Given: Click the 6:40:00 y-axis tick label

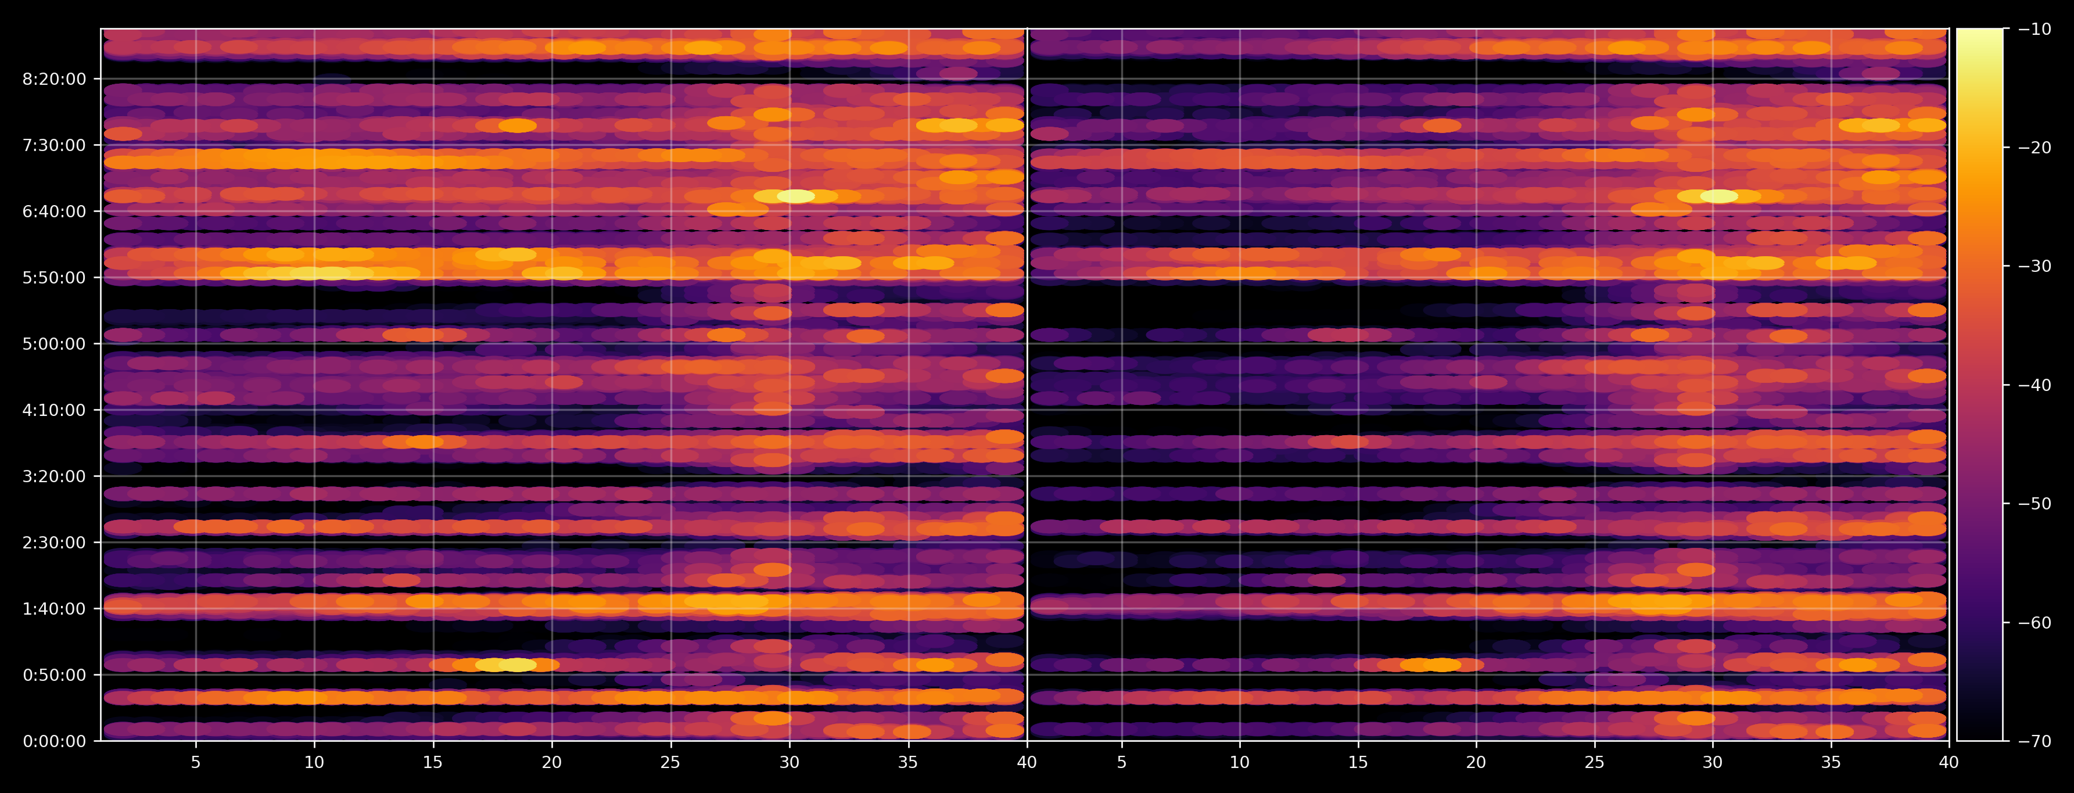Looking at the screenshot, I should pos(54,211).
